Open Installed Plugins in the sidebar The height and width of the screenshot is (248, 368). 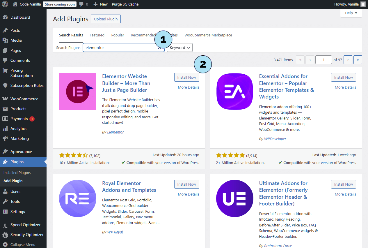pyautogui.click(x=17, y=173)
